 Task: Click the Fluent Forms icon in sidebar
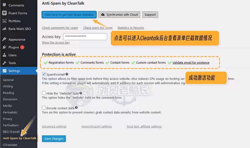[x=4, y=13]
